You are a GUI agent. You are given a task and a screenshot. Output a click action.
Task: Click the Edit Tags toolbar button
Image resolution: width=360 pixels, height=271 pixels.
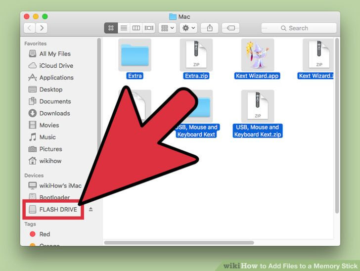231,28
